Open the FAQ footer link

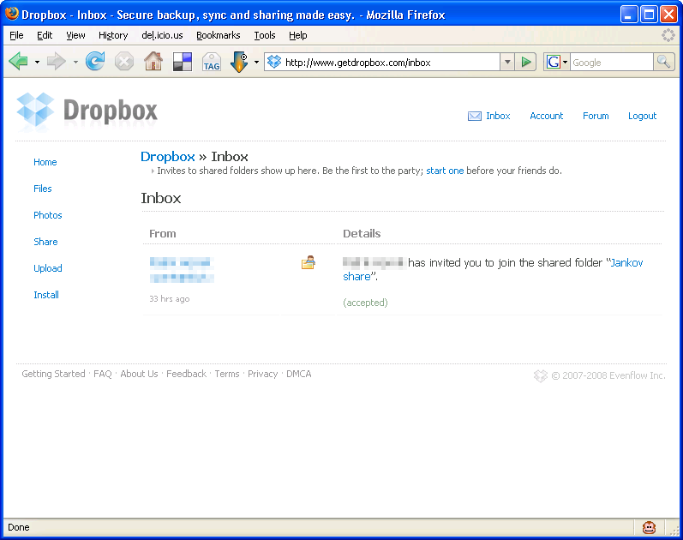103,374
